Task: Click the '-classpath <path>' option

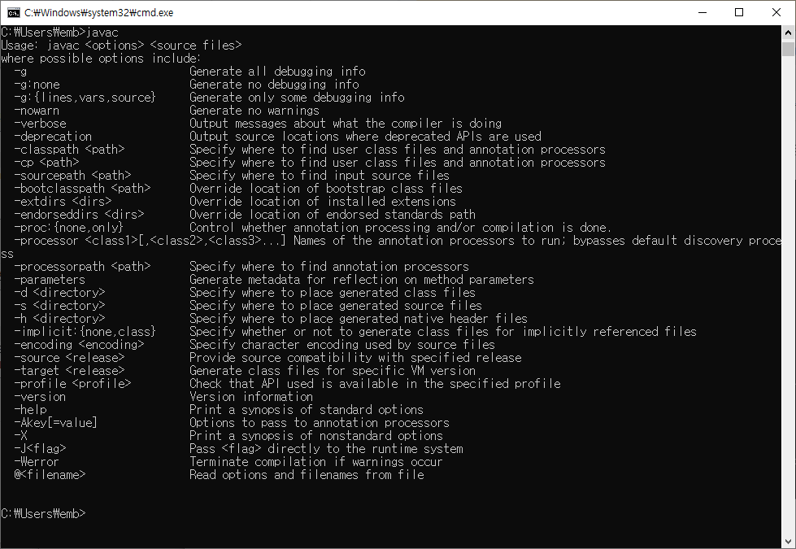Action: [x=70, y=150]
